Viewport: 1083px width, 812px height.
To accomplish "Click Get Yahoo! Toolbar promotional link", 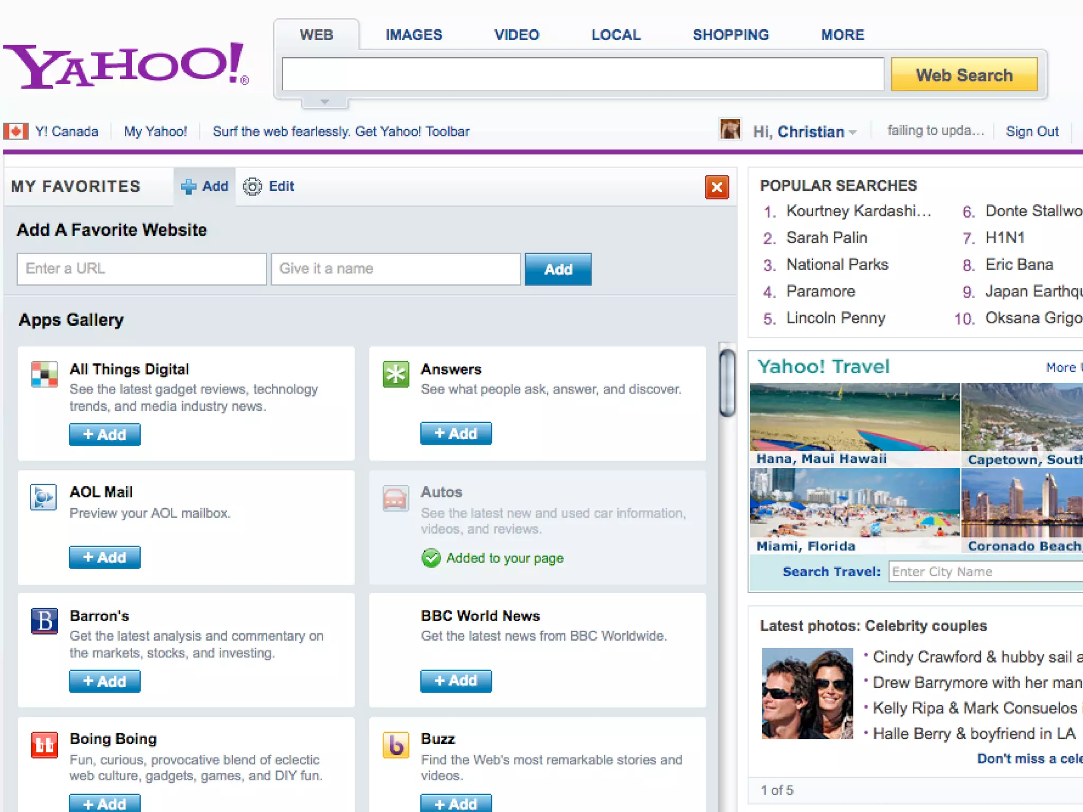I will pos(341,132).
